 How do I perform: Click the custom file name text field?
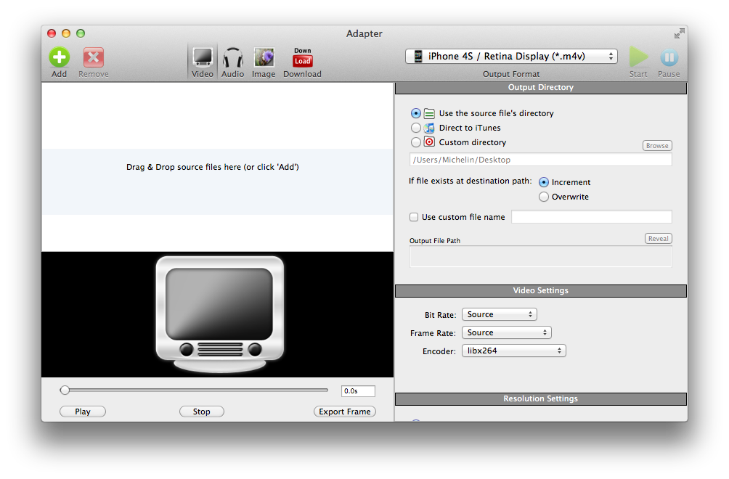(591, 217)
